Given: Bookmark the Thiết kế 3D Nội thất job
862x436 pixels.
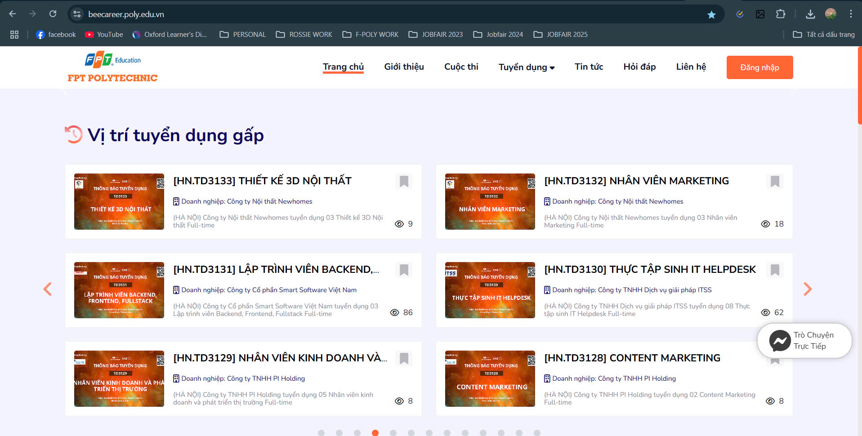Looking at the screenshot, I should pos(404,182).
